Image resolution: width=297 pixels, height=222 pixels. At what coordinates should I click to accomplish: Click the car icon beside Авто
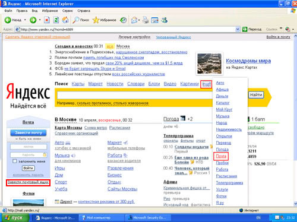(68, 142)
